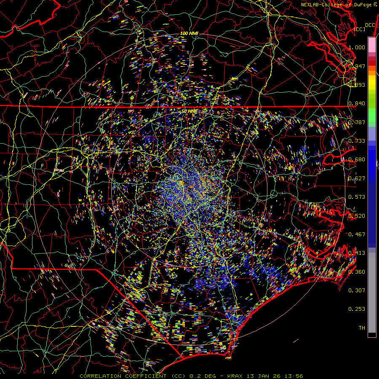379x379 pixels.
Task: Click the 0.627 color scale label
Action: click(x=357, y=178)
